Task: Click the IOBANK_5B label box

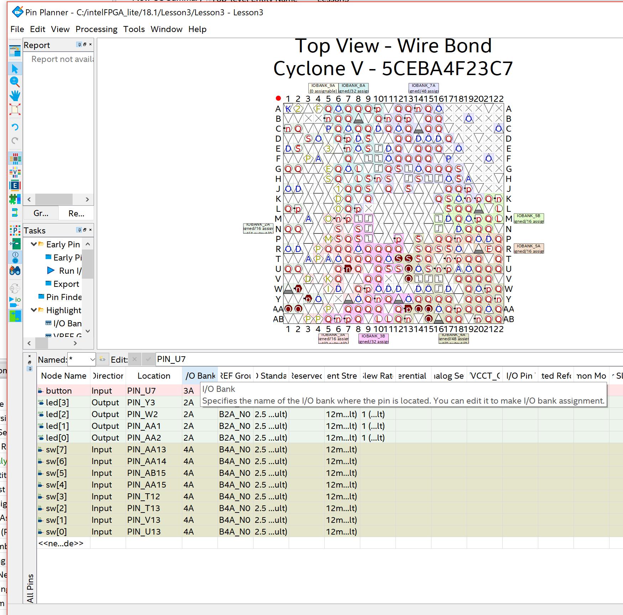Action: point(529,219)
